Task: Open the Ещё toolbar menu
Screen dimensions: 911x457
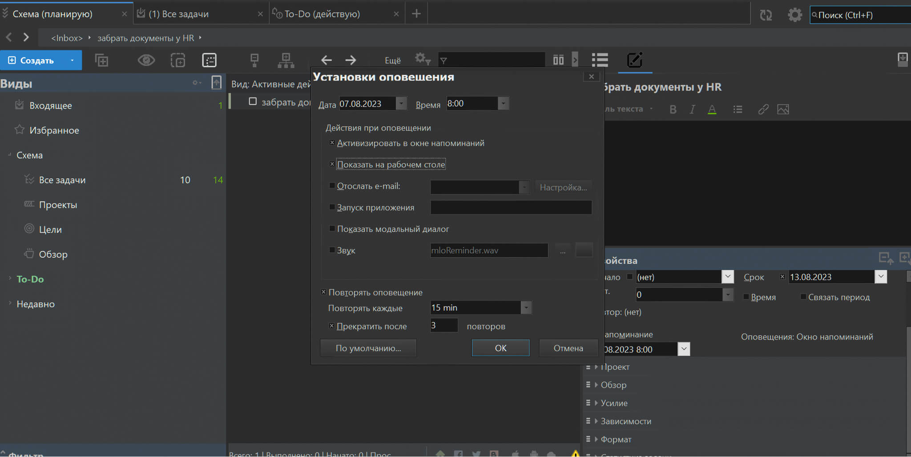Action: click(x=392, y=60)
